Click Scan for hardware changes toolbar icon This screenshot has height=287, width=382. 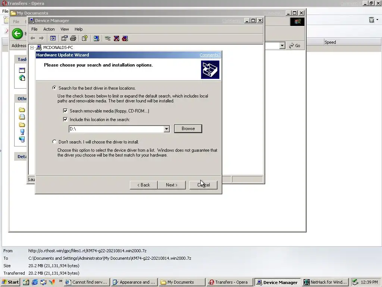click(x=96, y=38)
